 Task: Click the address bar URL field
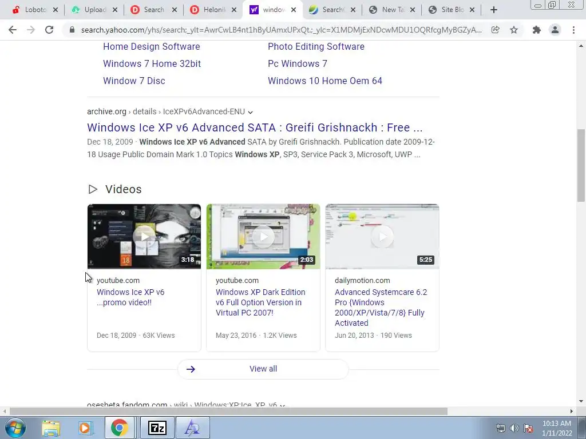pyautogui.click(x=281, y=30)
